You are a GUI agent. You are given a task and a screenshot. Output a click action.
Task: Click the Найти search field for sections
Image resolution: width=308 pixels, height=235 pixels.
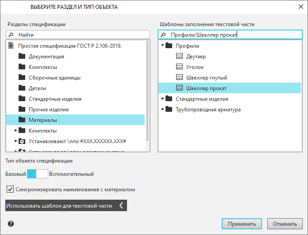tap(82, 34)
